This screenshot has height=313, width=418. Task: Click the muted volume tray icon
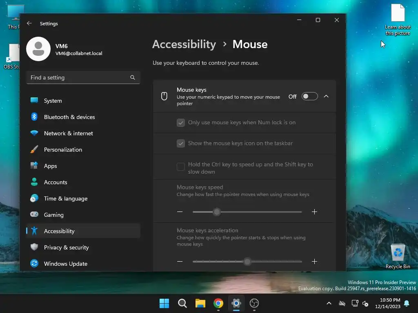pyautogui.click(x=366, y=303)
